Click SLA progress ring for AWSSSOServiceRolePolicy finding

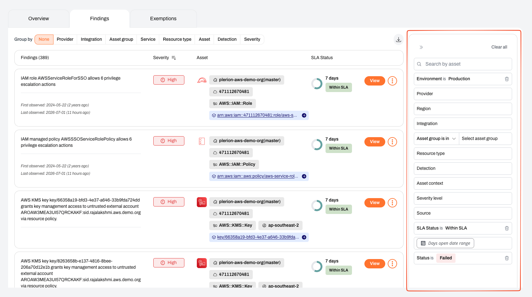tap(317, 145)
